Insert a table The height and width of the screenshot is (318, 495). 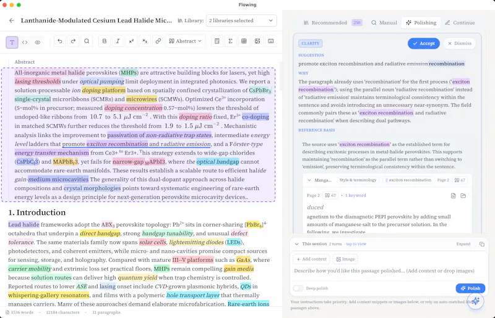click(x=244, y=41)
